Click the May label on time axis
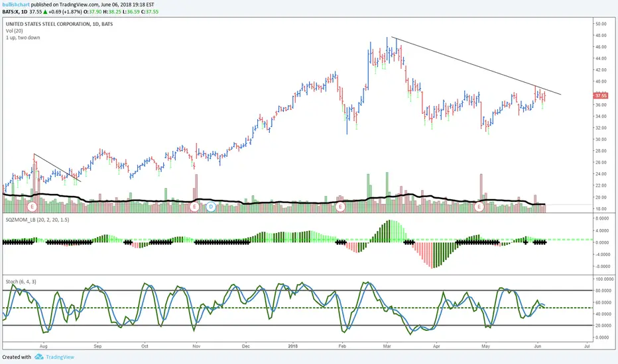The image size is (618, 364). click(x=485, y=346)
